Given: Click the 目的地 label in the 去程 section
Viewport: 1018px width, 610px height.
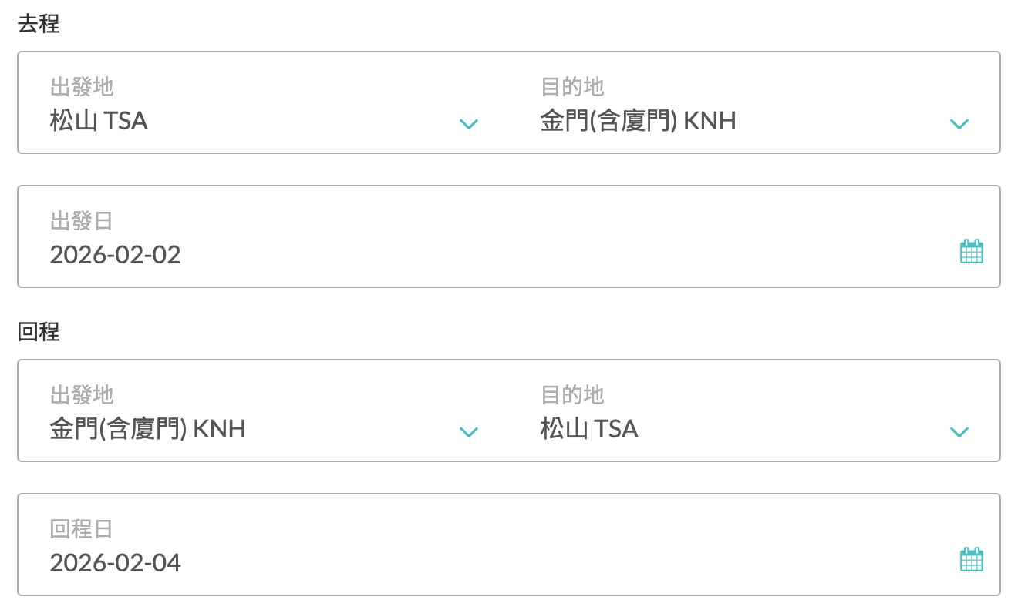Looking at the screenshot, I should pos(571,87).
